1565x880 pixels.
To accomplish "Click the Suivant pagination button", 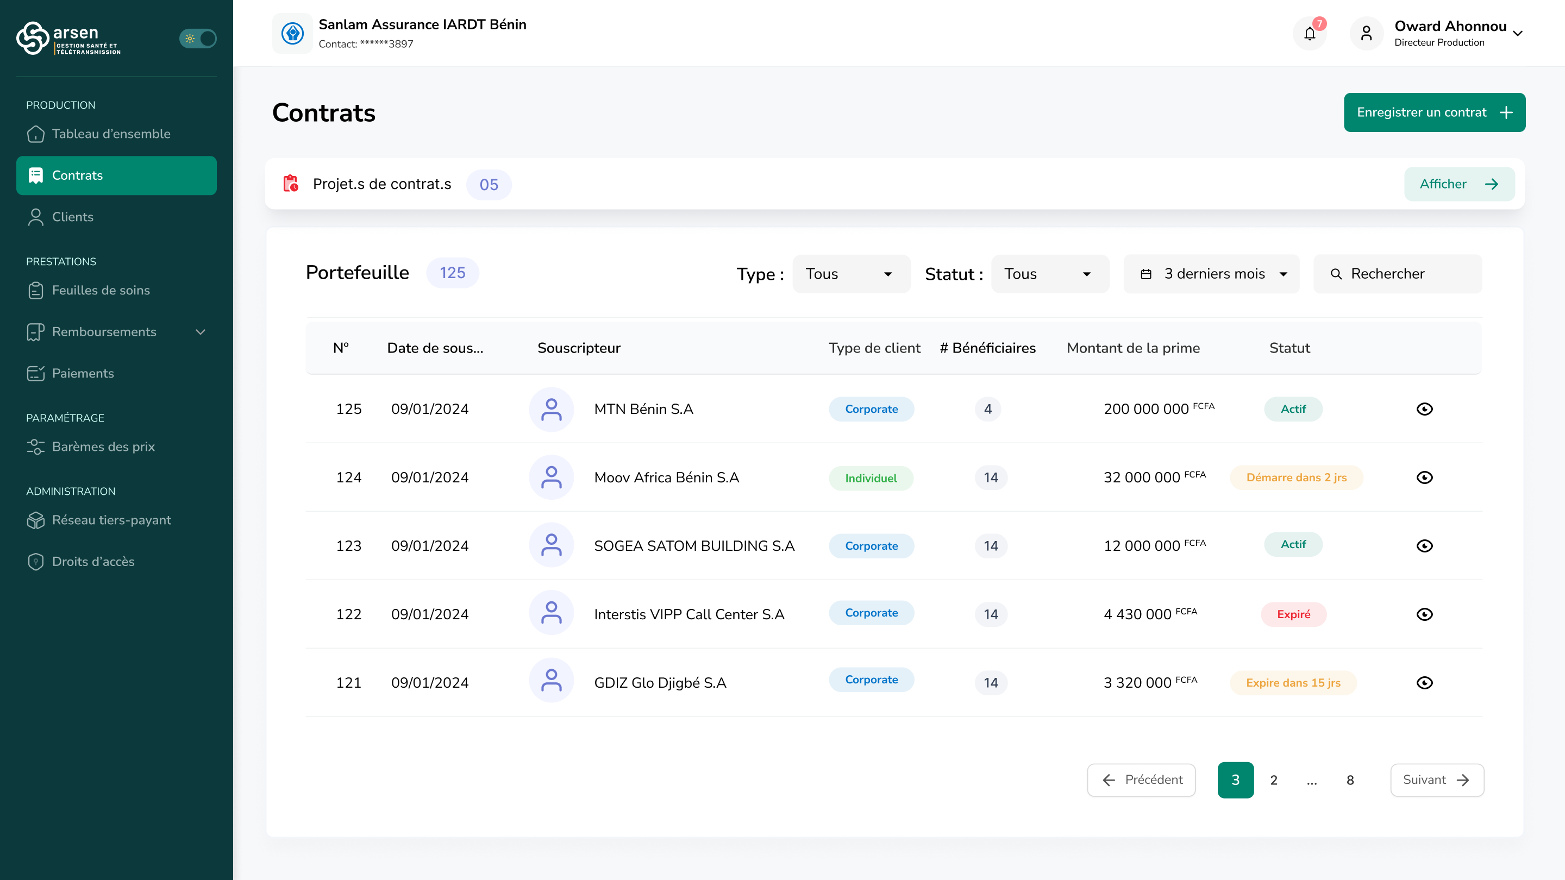I will tap(1437, 780).
